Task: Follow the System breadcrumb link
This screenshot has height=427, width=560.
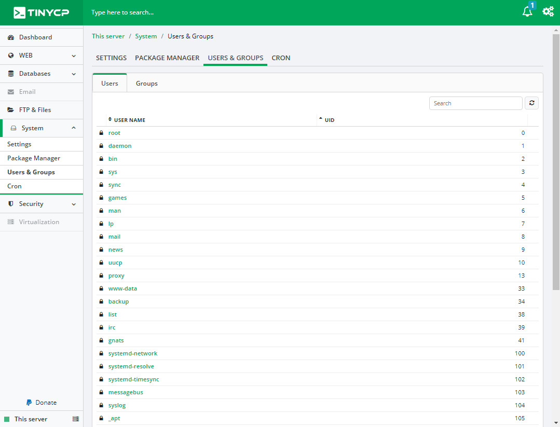Action: click(146, 36)
